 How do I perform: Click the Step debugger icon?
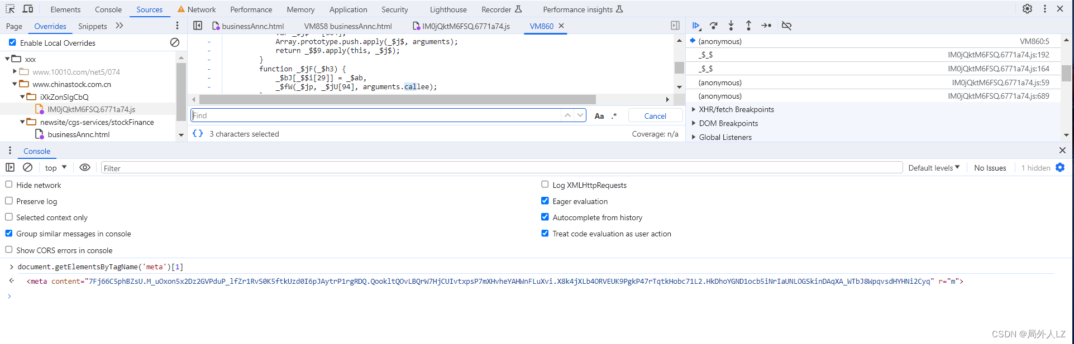(x=766, y=26)
